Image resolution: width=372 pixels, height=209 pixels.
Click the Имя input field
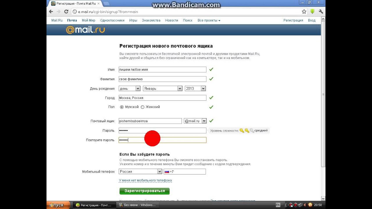click(162, 70)
